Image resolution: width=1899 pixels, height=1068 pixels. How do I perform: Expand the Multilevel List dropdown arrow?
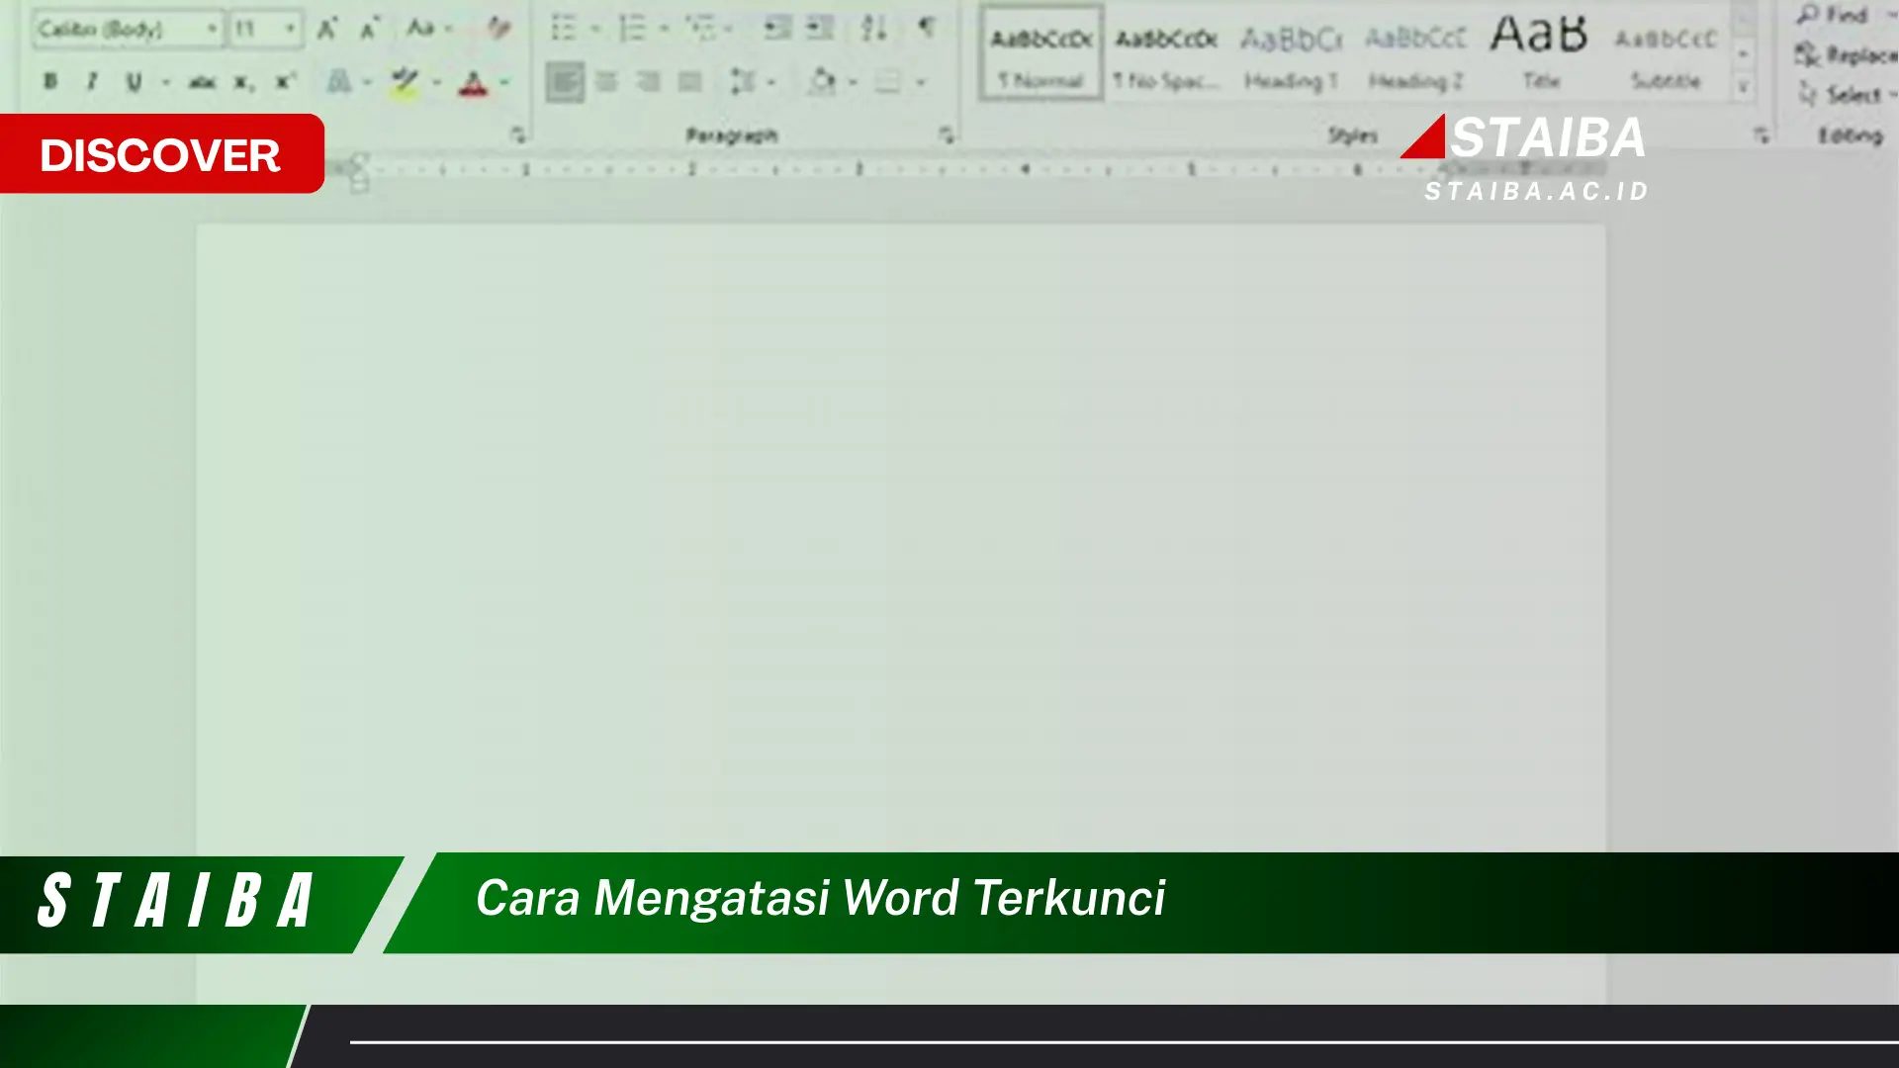click(x=729, y=29)
